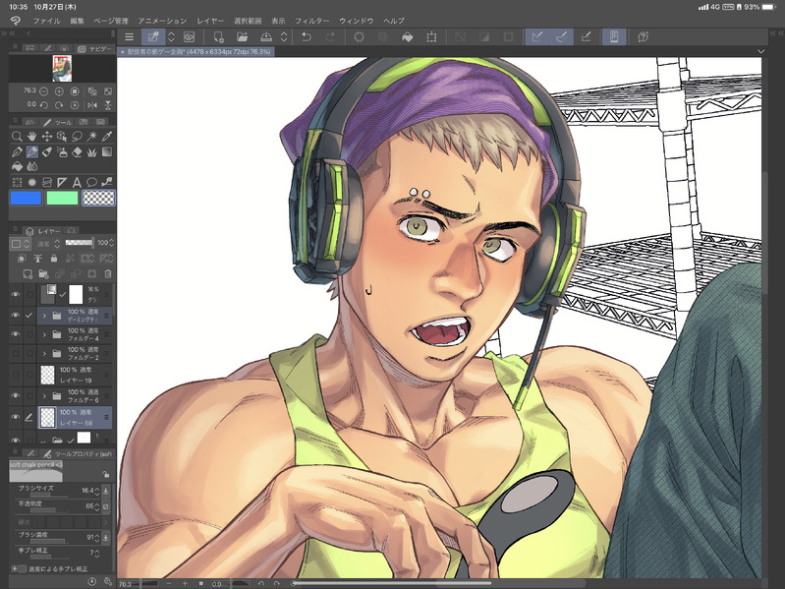Viewport: 785px width, 589px height.
Task: Select the Auto Select magic wand
Action: [x=91, y=137]
